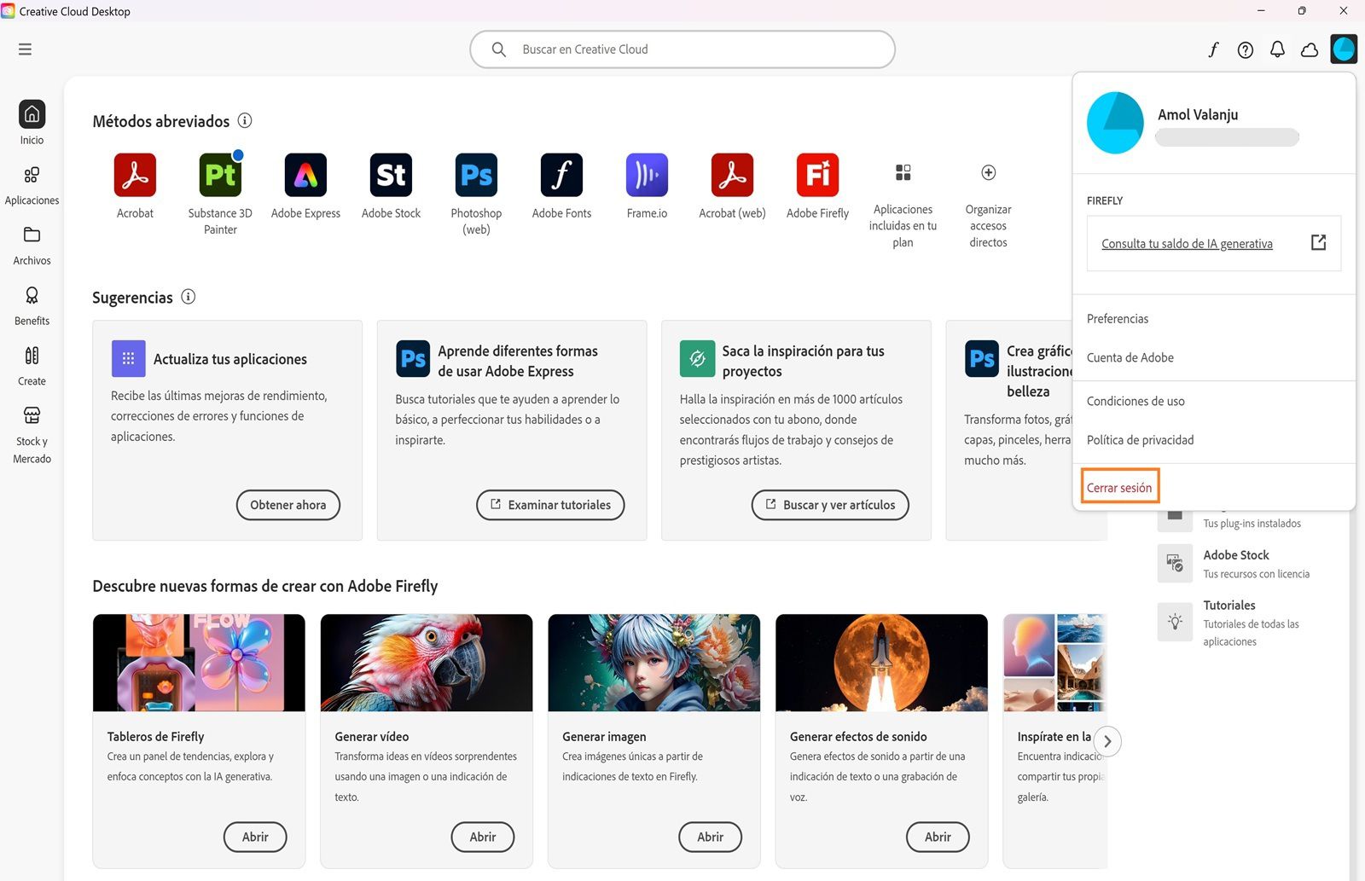The image size is (1365, 881).
Task: Click the large profile avatar in the menu
Action: [x=1115, y=123]
